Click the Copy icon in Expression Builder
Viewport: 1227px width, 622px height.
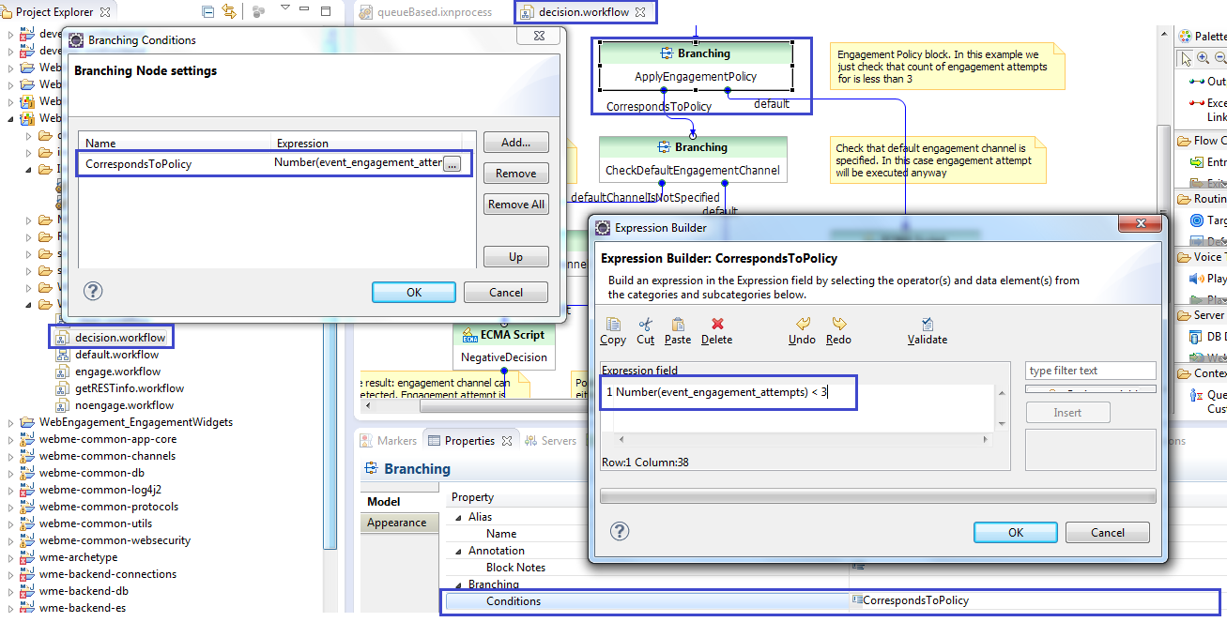coord(613,325)
